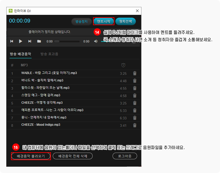
Task: Click the 인라이브 DJ app logo icon
Action: coord(10,11)
